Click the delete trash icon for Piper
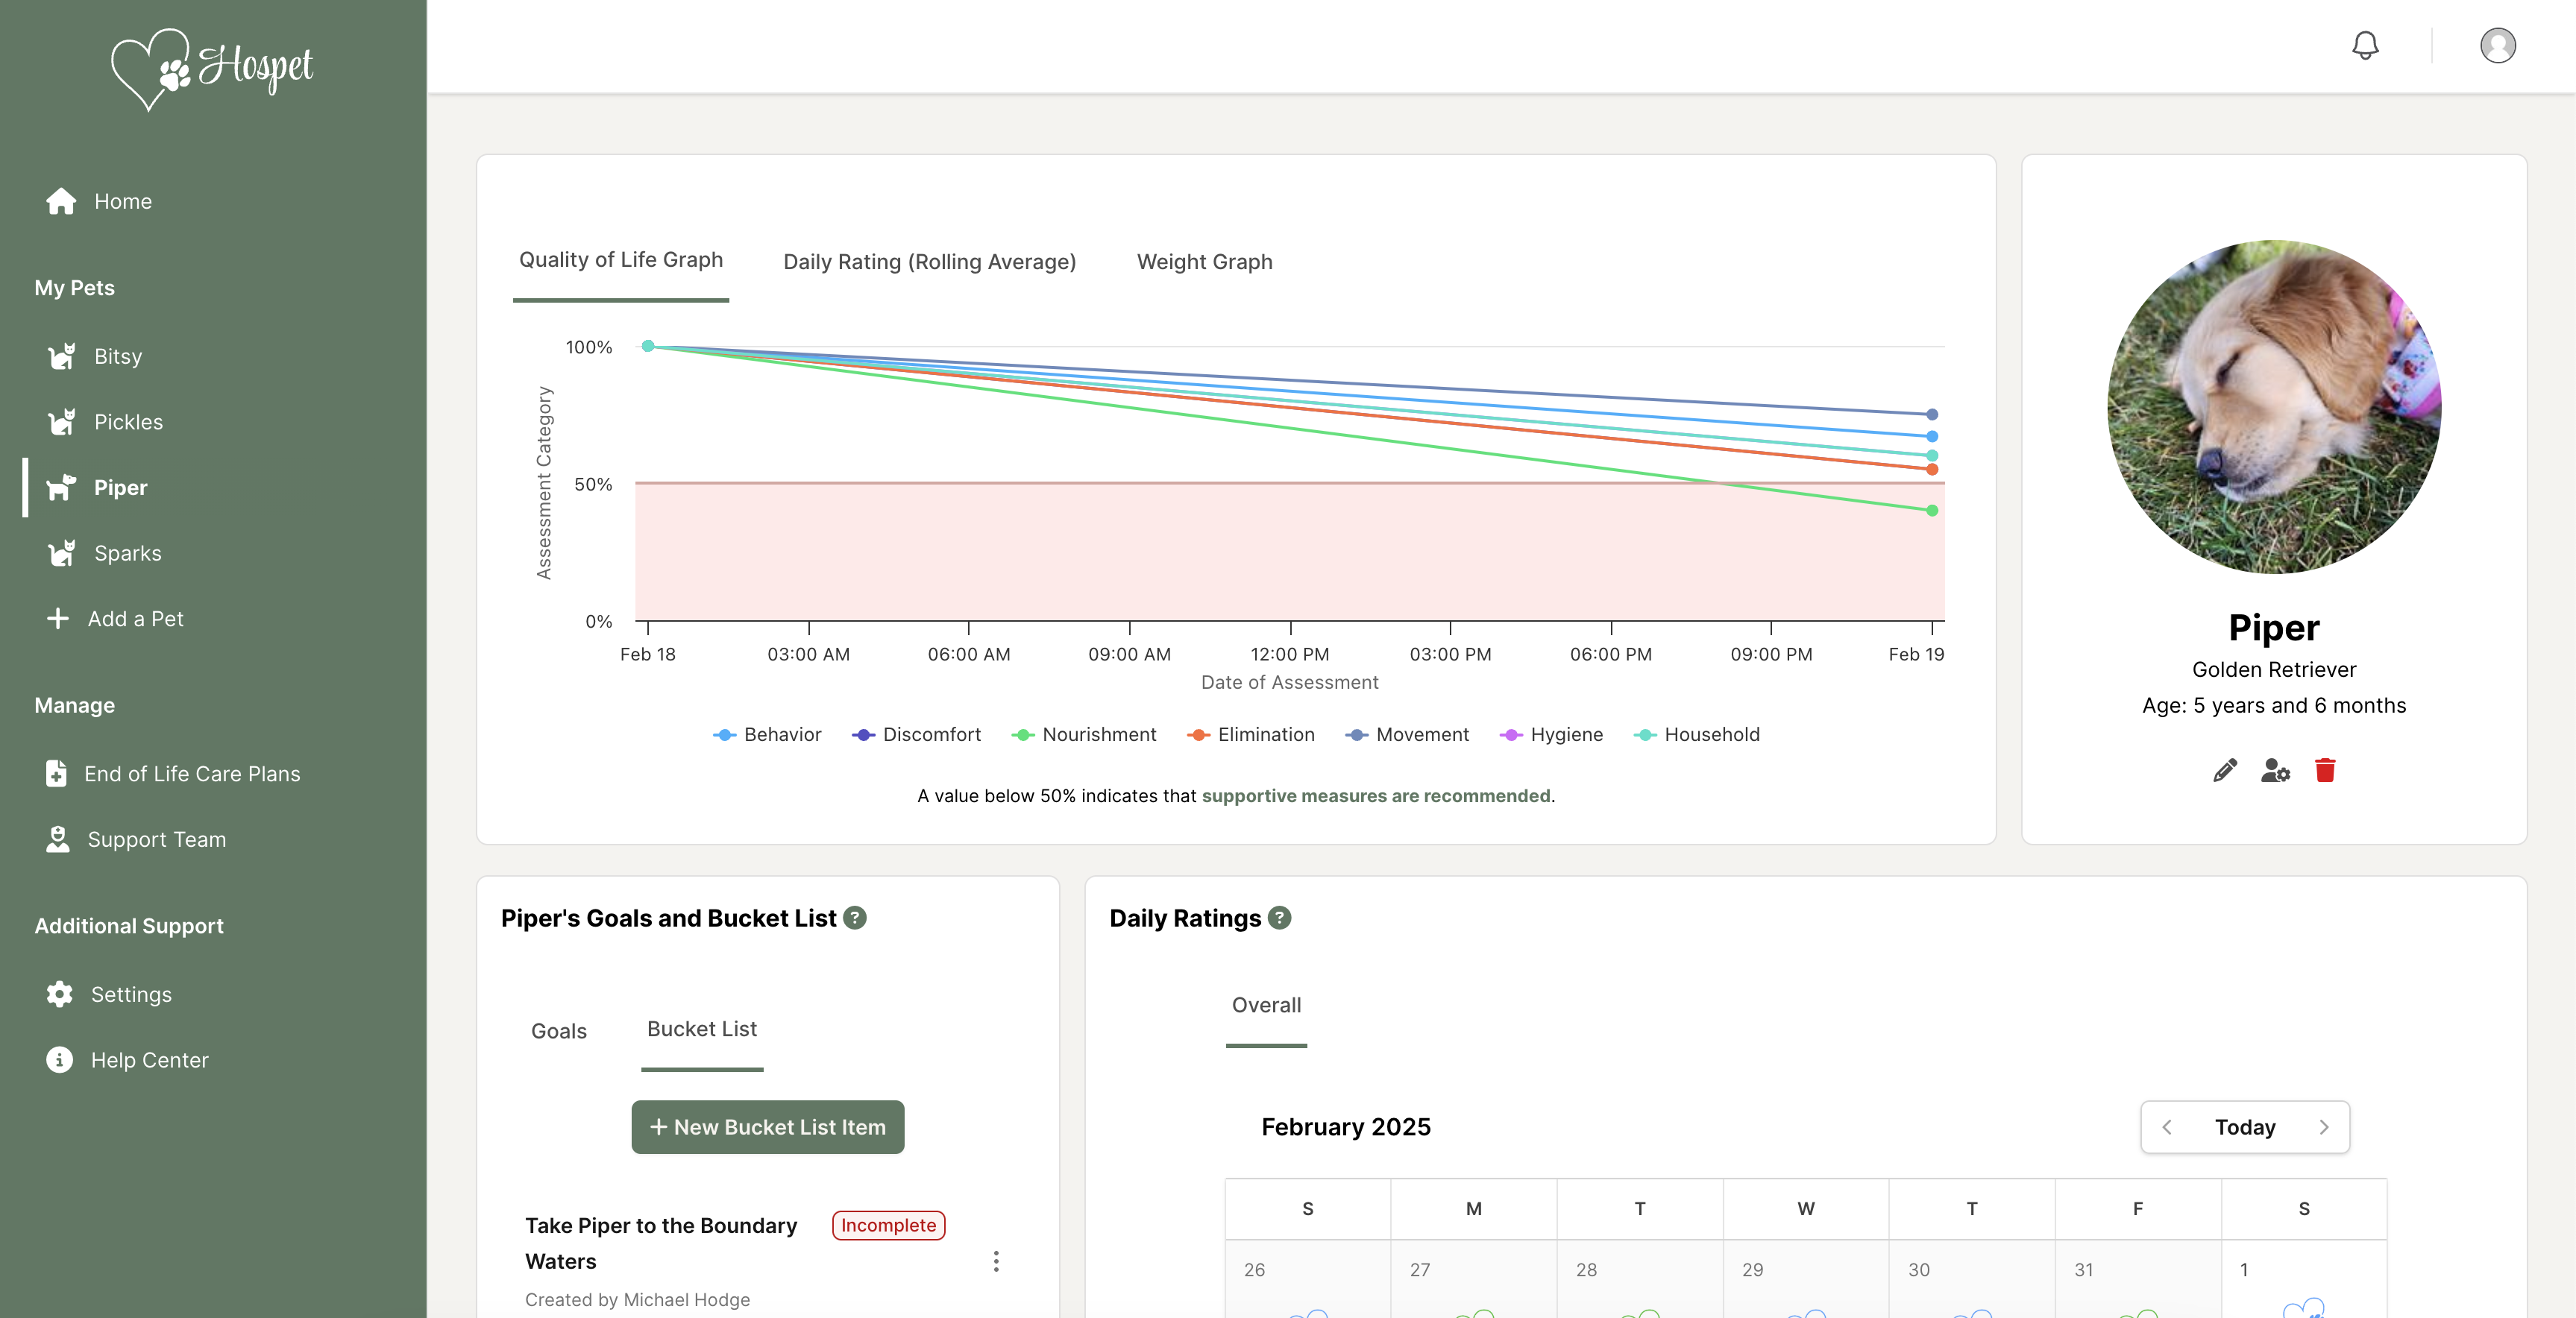Image resolution: width=2576 pixels, height=1318 pixels. [x=2325, y=770]
